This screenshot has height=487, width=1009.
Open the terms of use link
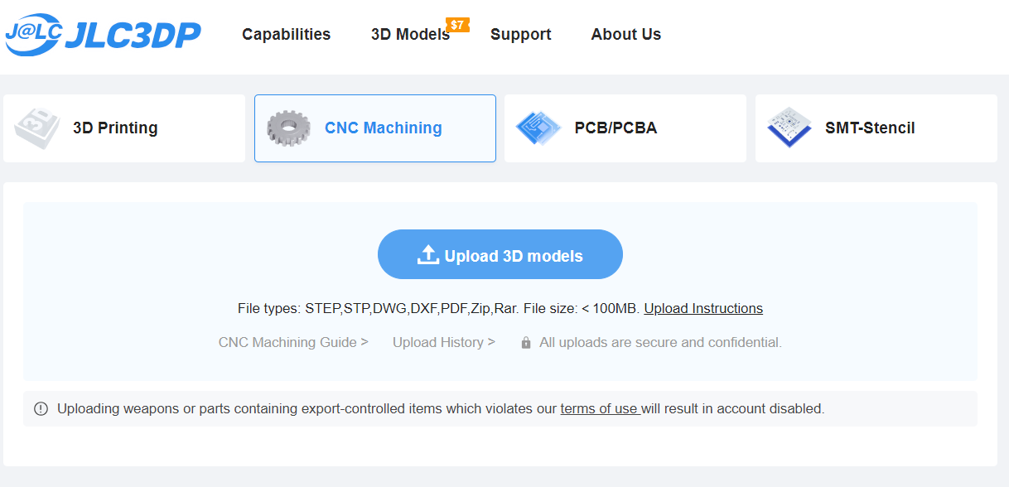599,408
